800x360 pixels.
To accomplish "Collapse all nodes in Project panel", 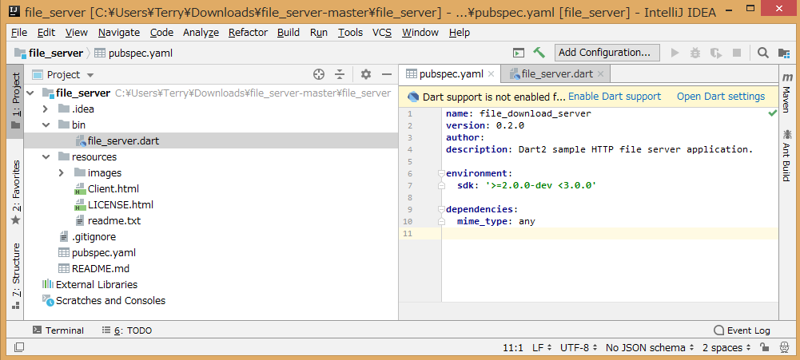I will pos(340,74).
